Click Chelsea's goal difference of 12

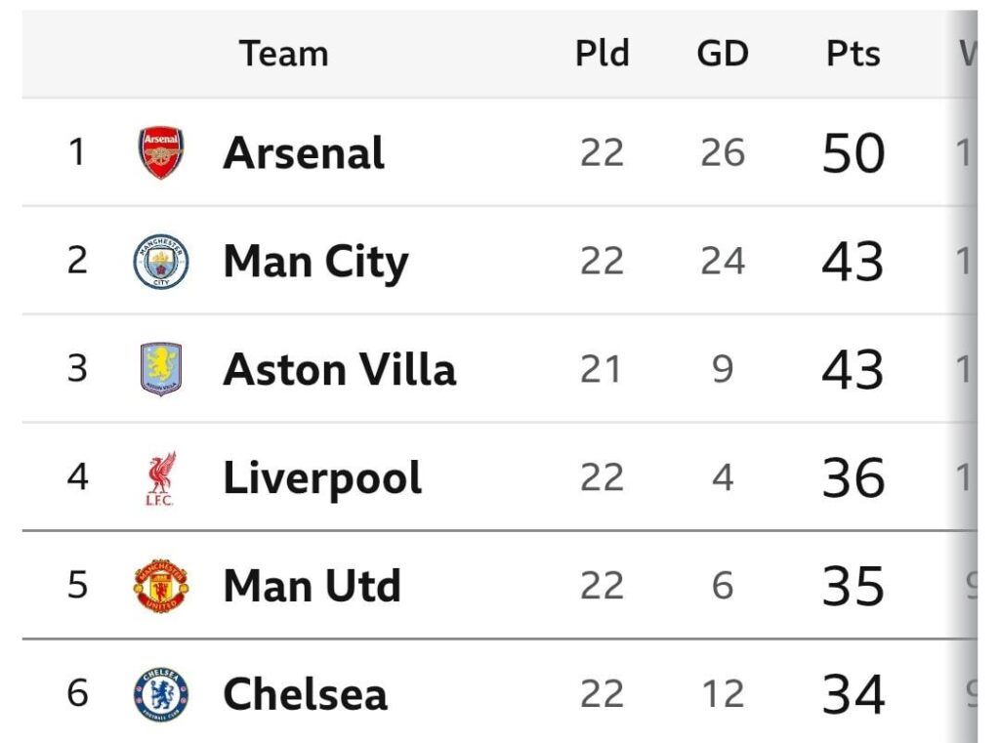coord(723,694)
